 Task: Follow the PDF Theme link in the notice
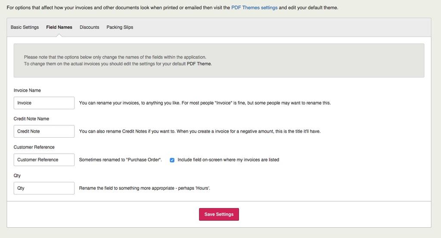pos(199,64)
